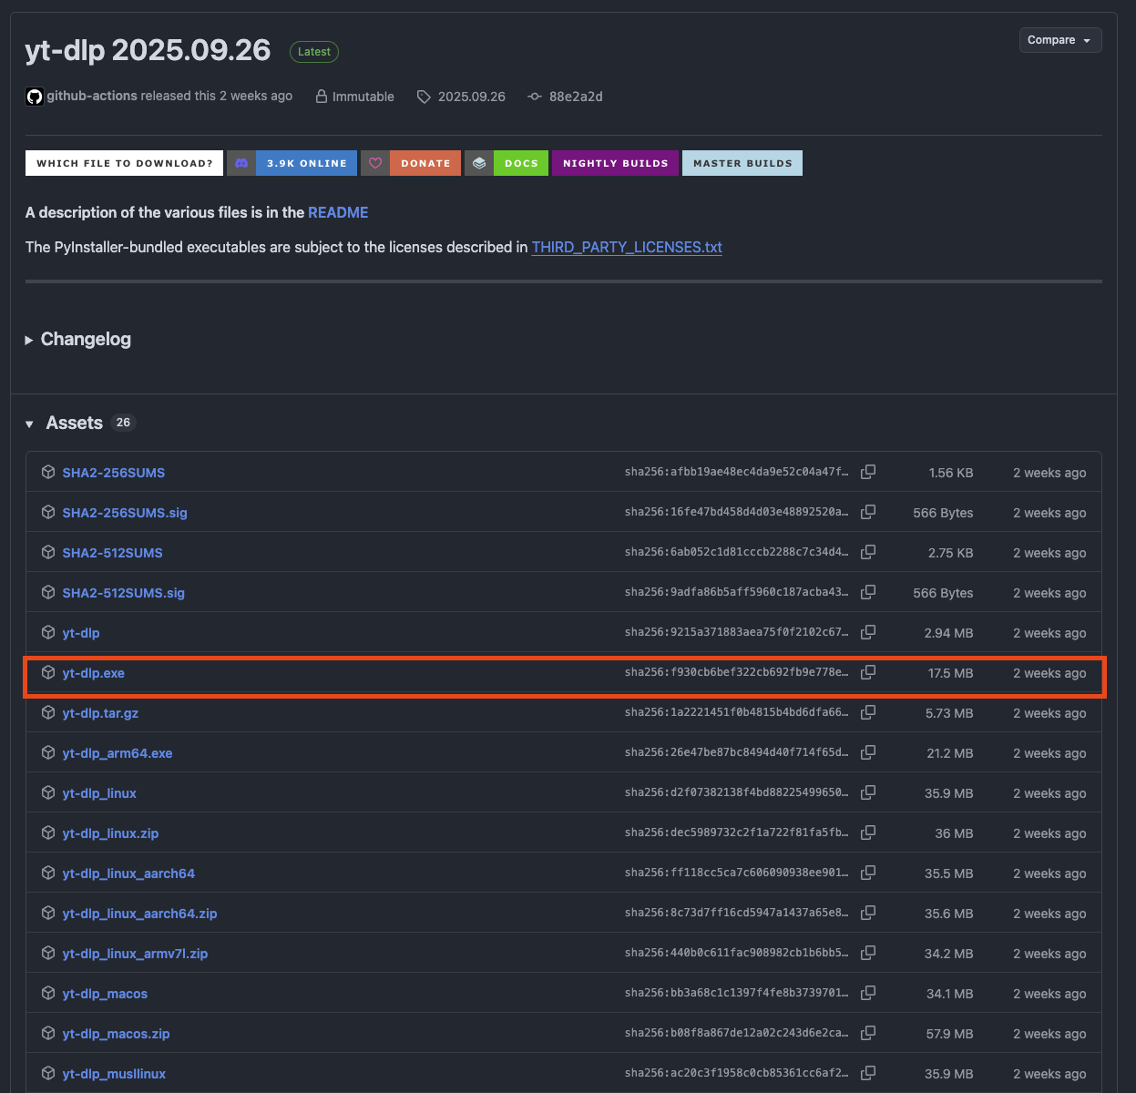This screenshot has height=1093, width=1136.
Task: Open the 2025.09.26 tag link
Action: point(471,97)
